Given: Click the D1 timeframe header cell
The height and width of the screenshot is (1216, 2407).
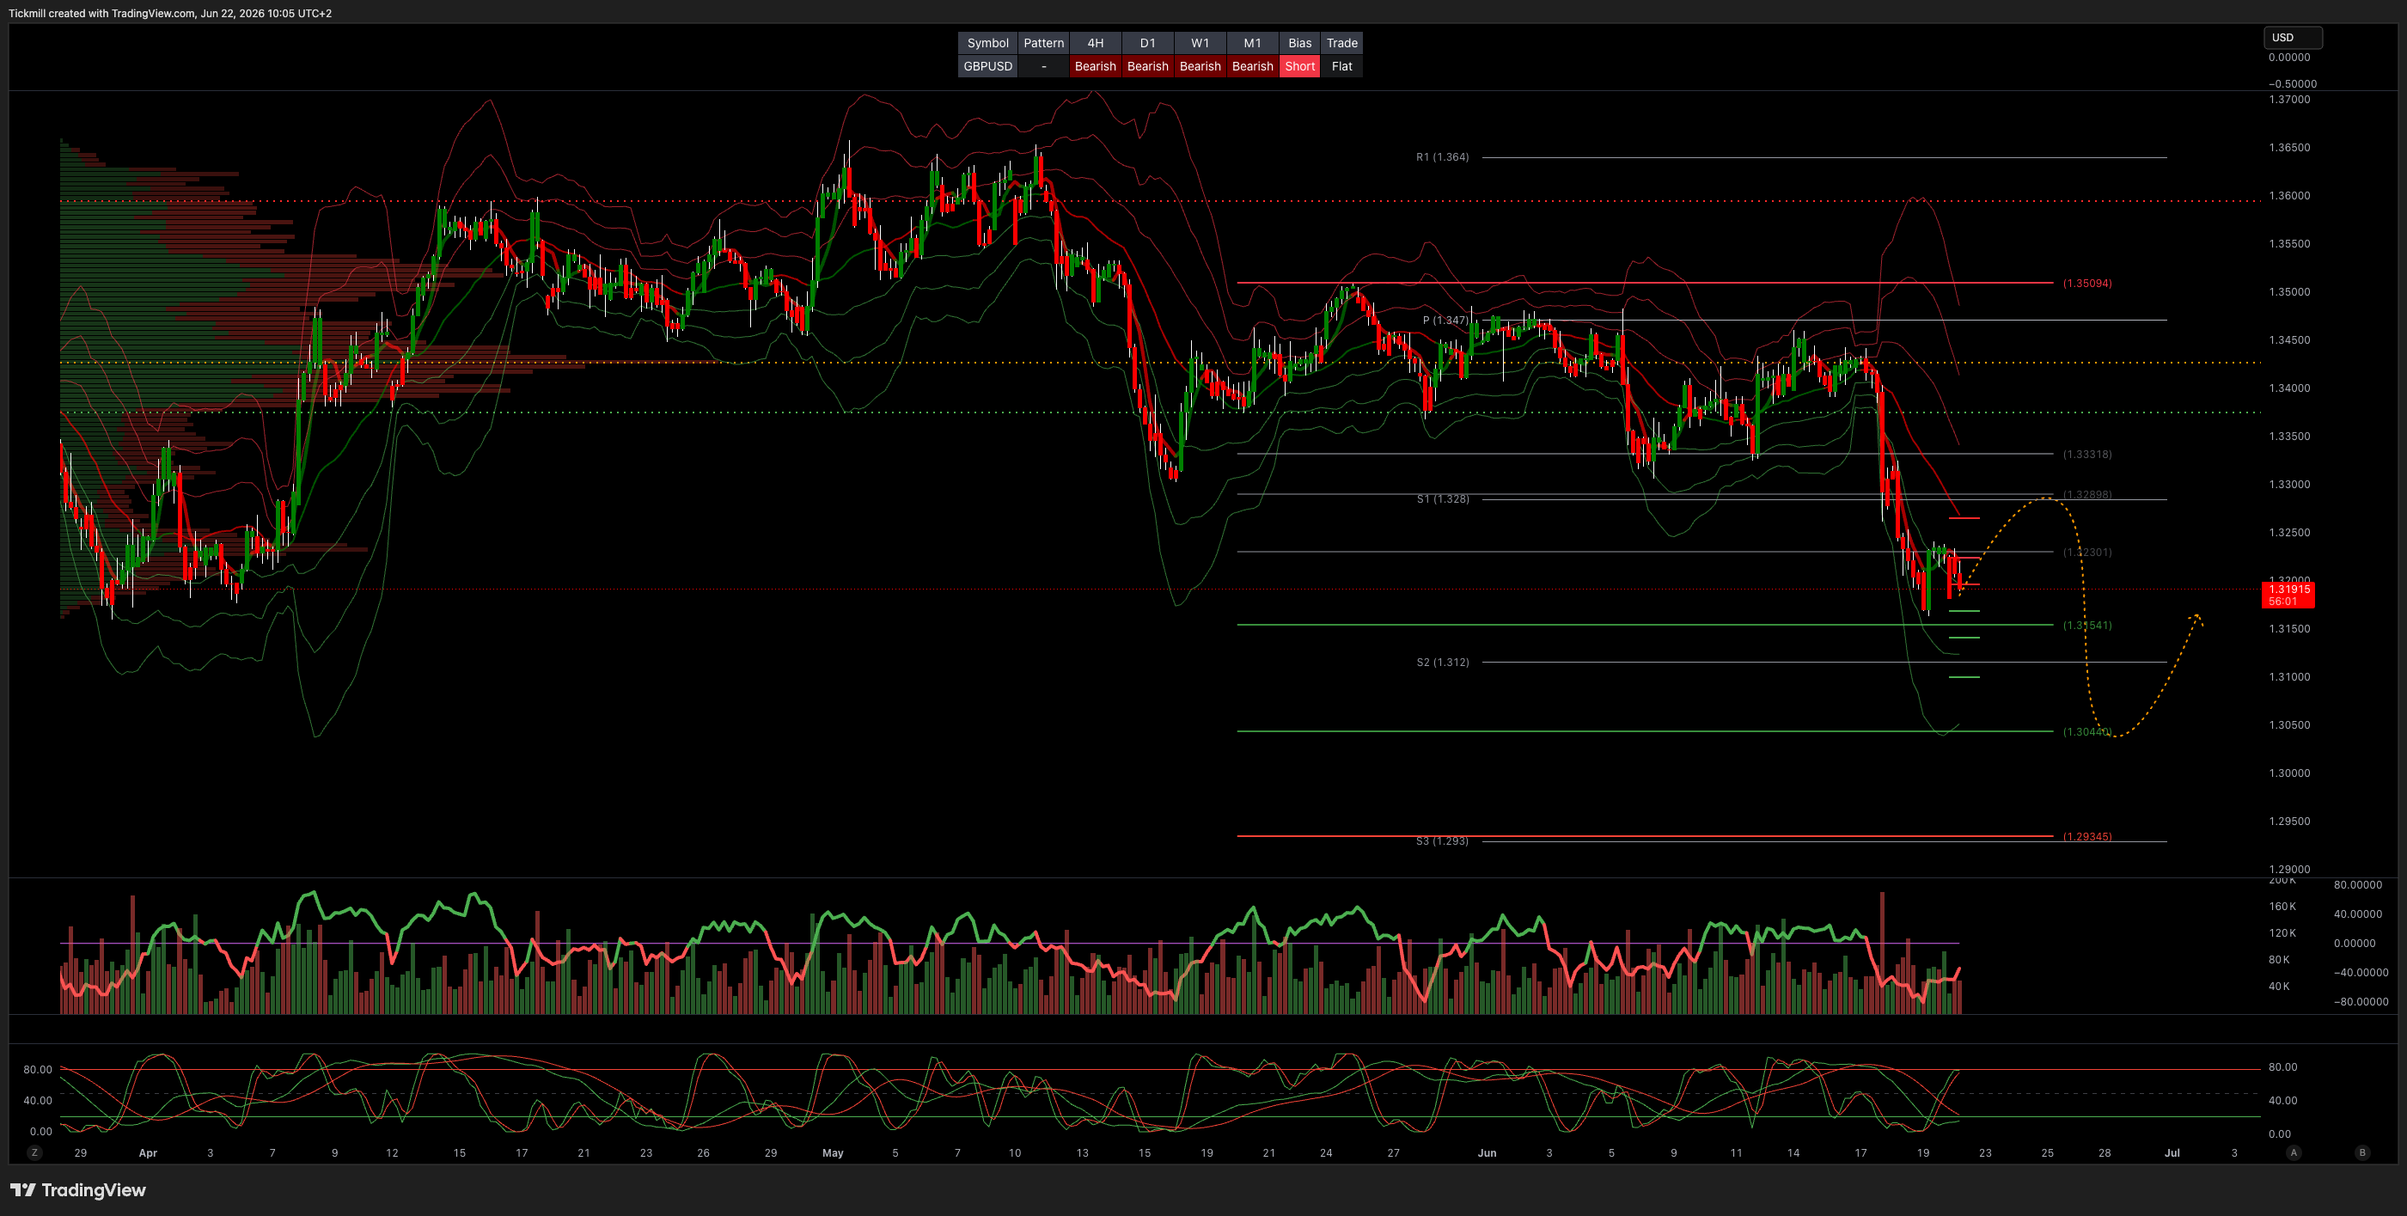Looking at the screenshot, I should click(x=1147, y=43).
